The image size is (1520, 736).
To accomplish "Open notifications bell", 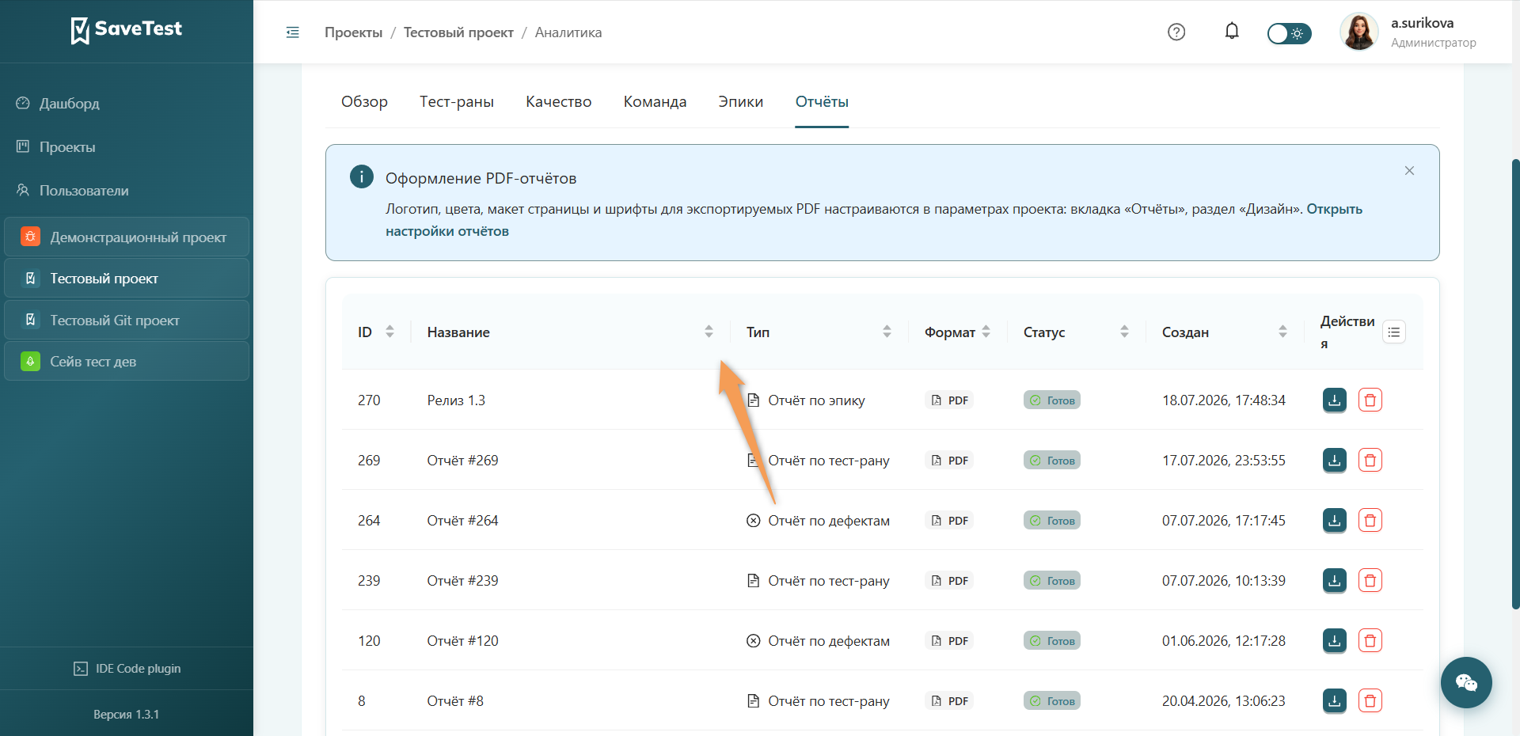I will [x=1232, y=32].
